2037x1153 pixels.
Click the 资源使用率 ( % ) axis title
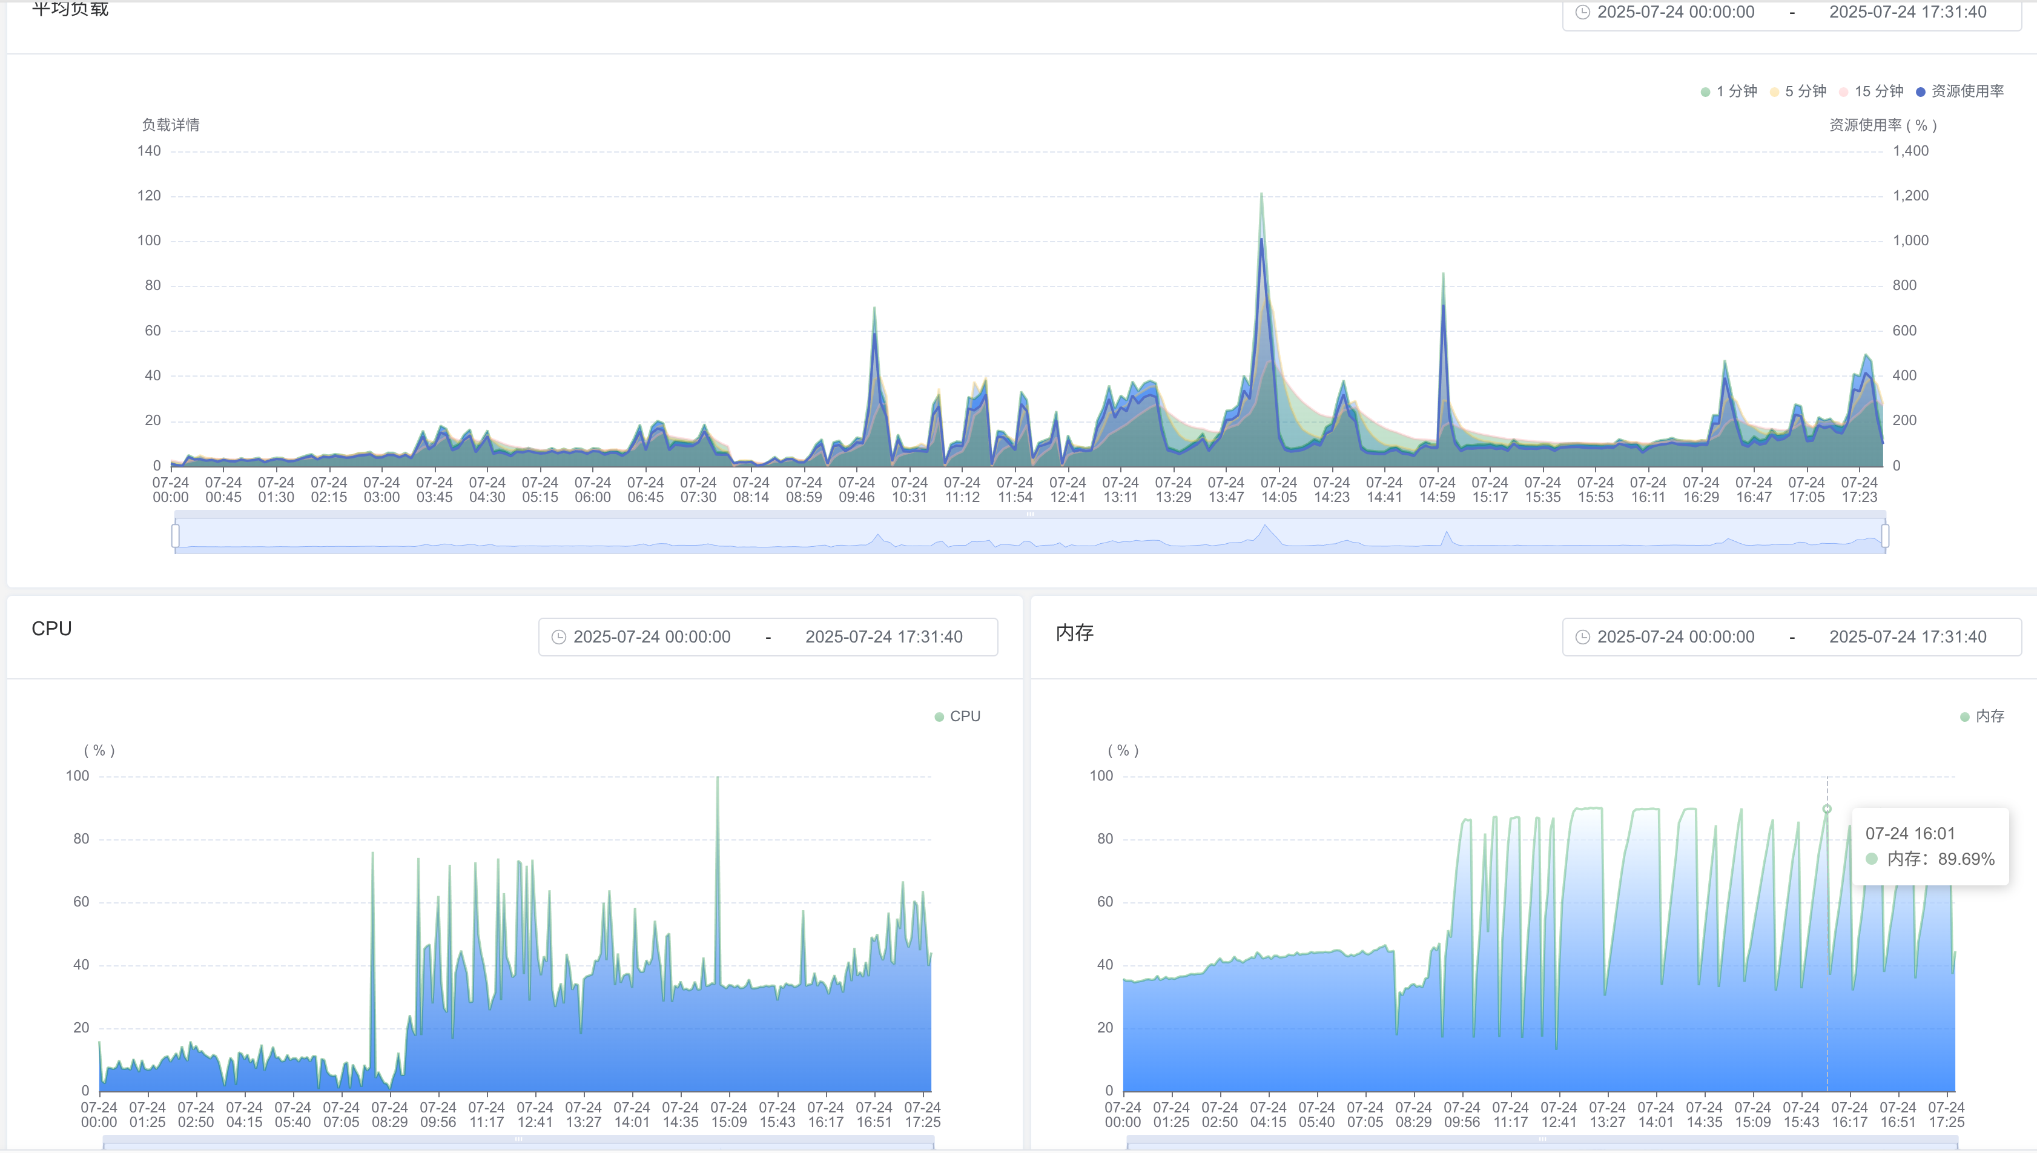(x=1883, y=125)
